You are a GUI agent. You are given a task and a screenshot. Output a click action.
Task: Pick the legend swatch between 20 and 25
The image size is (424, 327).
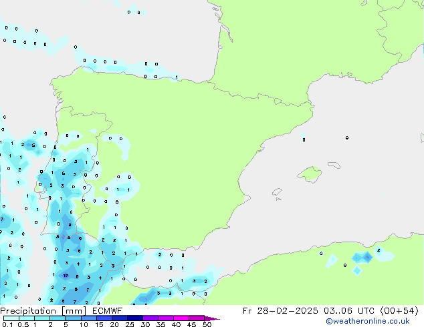coord(119,318)
